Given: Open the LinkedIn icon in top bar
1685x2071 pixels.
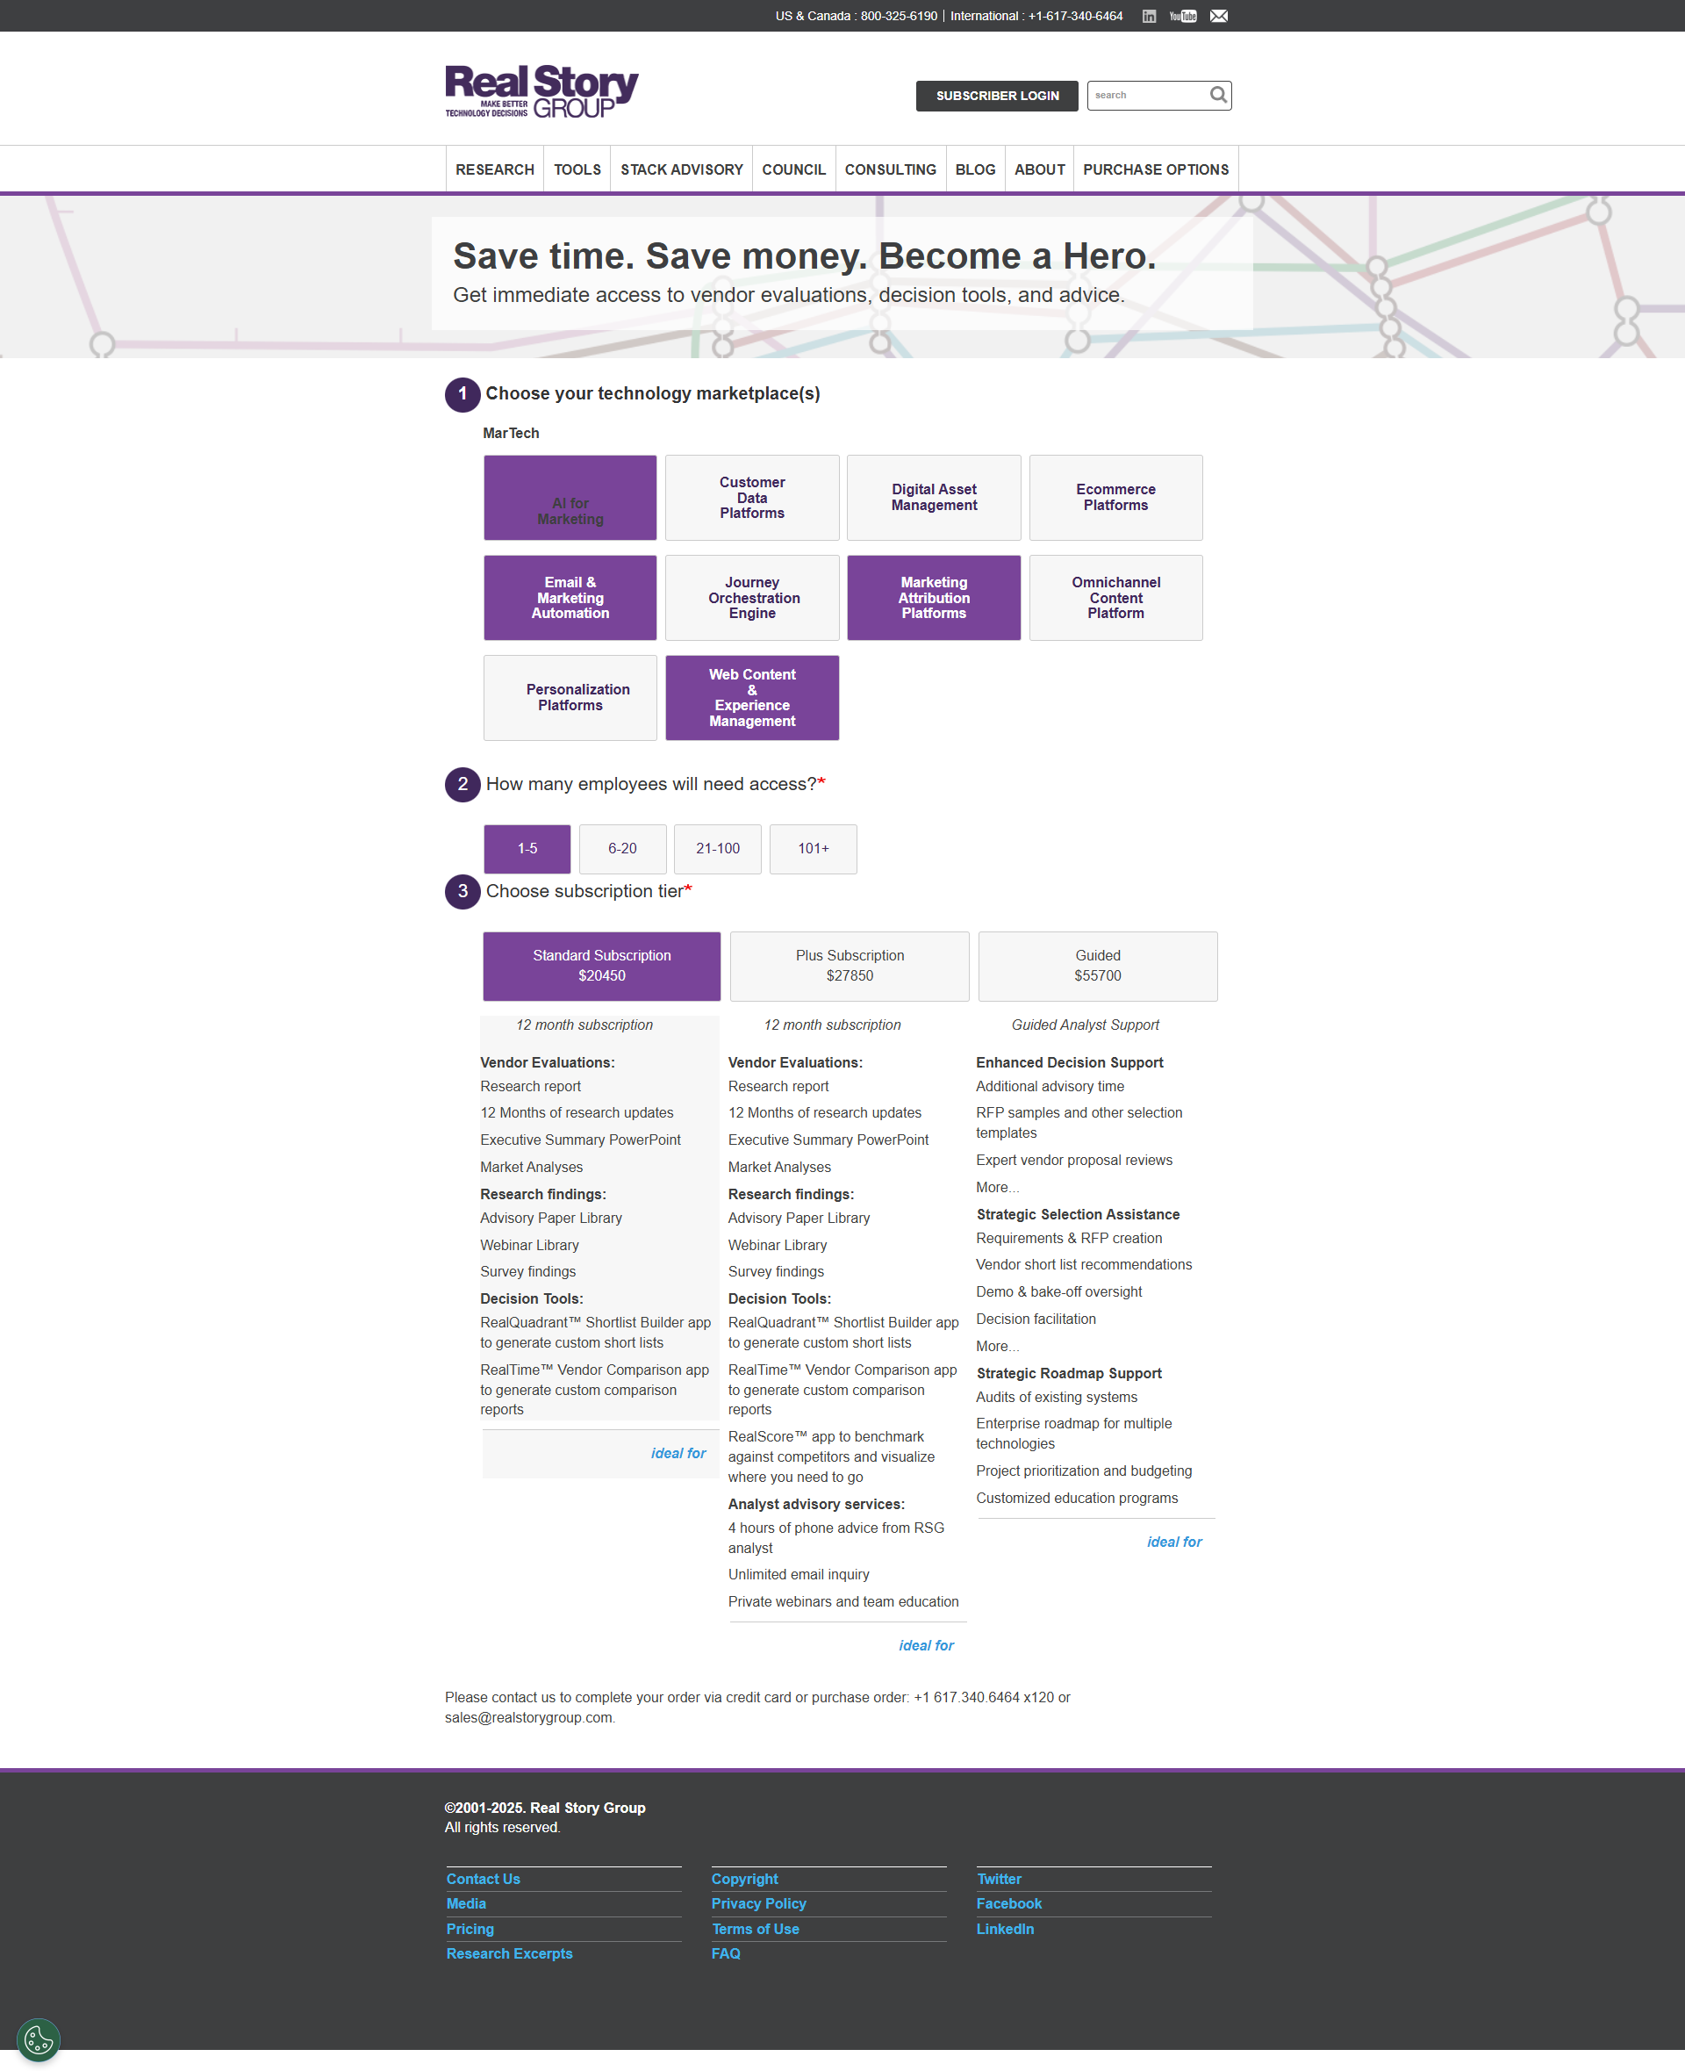Looking at the screenshot, I should coord(1148,16).
